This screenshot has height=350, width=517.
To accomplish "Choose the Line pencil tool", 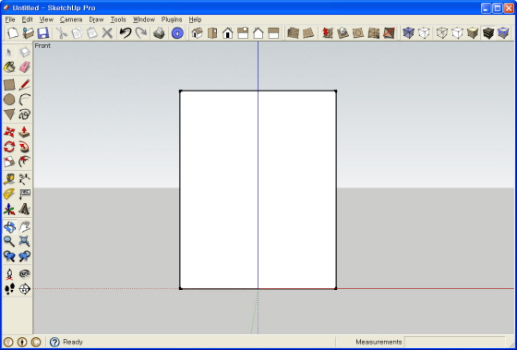I will pos(24,85).
